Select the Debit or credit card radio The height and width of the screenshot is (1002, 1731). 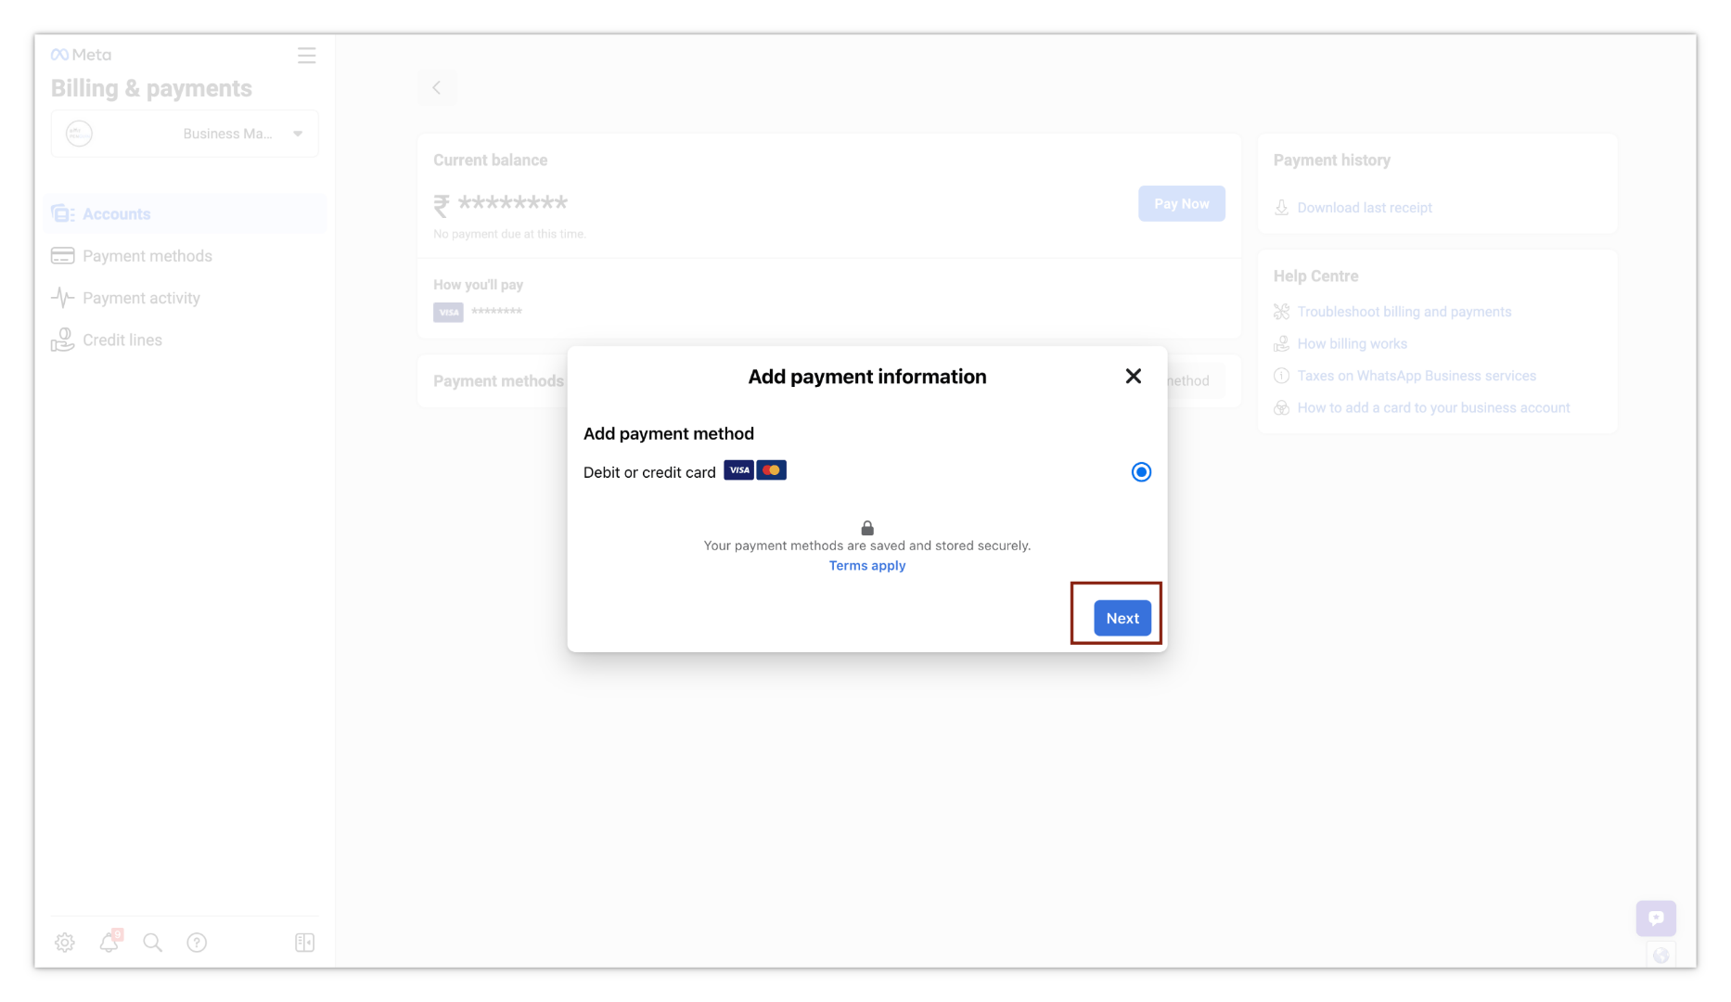[1141, 472]
